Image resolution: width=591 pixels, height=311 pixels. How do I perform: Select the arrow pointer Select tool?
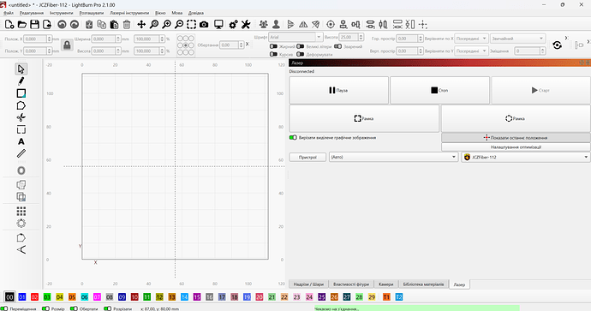click(x=21, y=69)
